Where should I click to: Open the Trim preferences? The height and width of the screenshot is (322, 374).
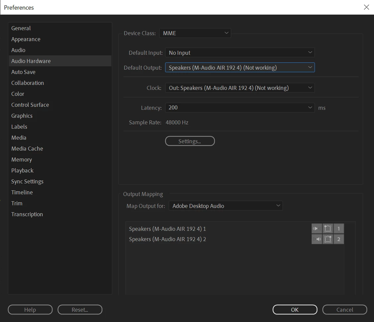[x=60, y=203]
